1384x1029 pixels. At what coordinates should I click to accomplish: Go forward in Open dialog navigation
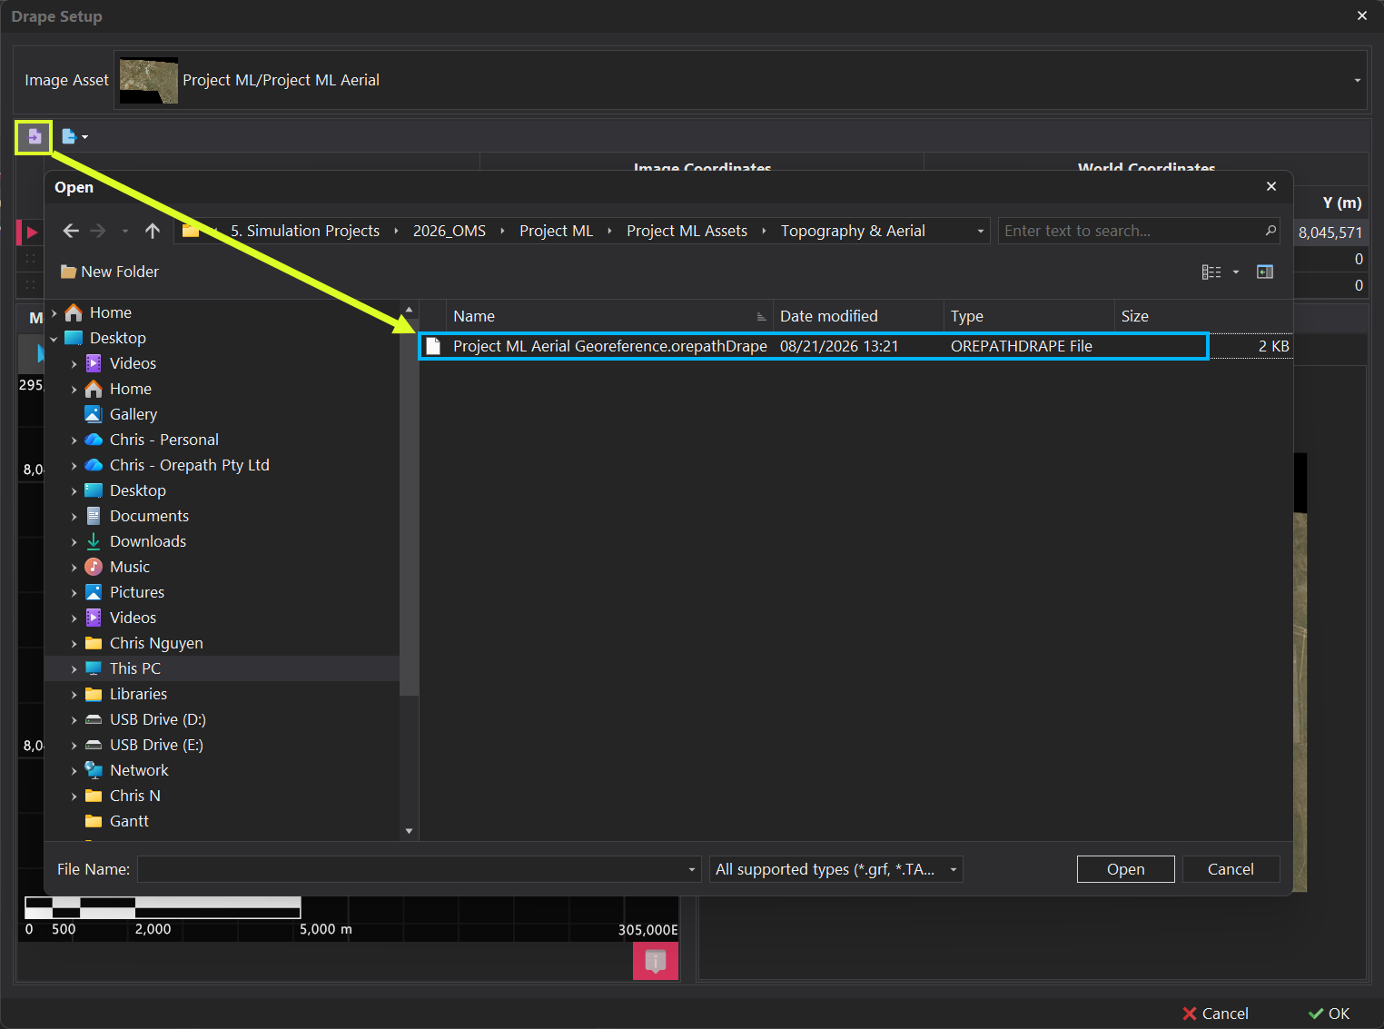(x=98, y=231)
